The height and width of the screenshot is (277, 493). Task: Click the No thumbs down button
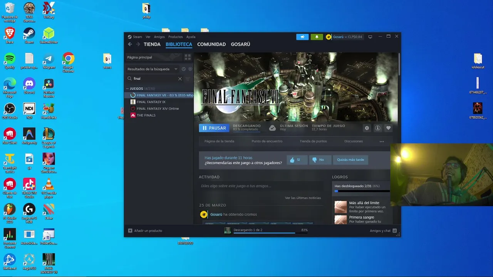click(x=320, y=160)
